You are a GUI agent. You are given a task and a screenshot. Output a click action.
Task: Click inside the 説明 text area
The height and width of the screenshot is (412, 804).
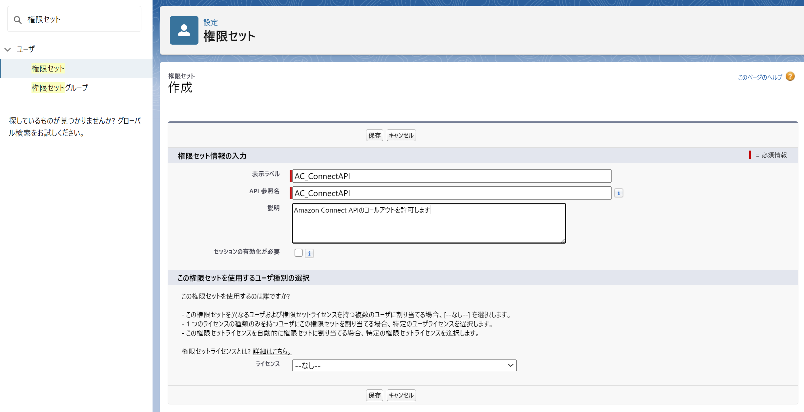click(429, 223)
